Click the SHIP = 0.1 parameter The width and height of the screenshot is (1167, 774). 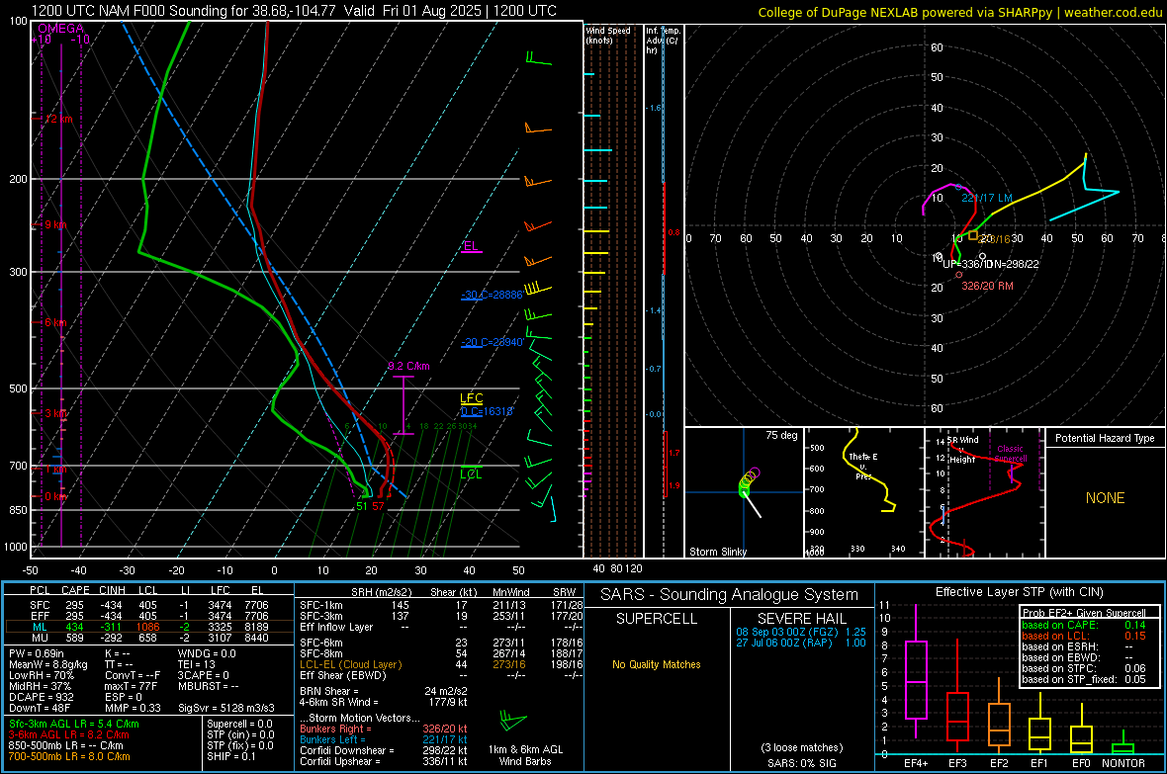231,756
